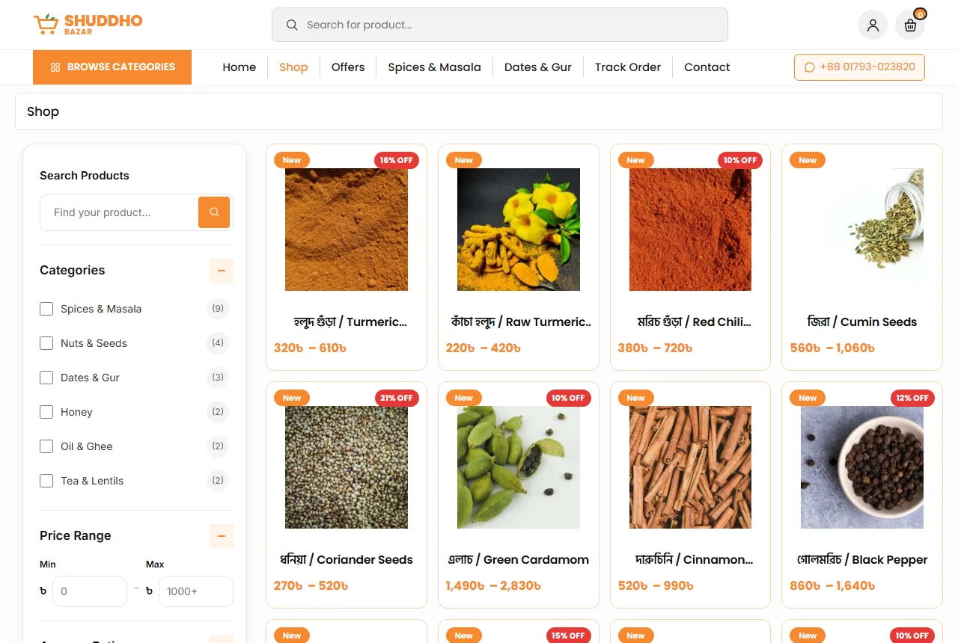
Task: Open the Cinnamon sticks product image
Action: [x=690, y=467]
